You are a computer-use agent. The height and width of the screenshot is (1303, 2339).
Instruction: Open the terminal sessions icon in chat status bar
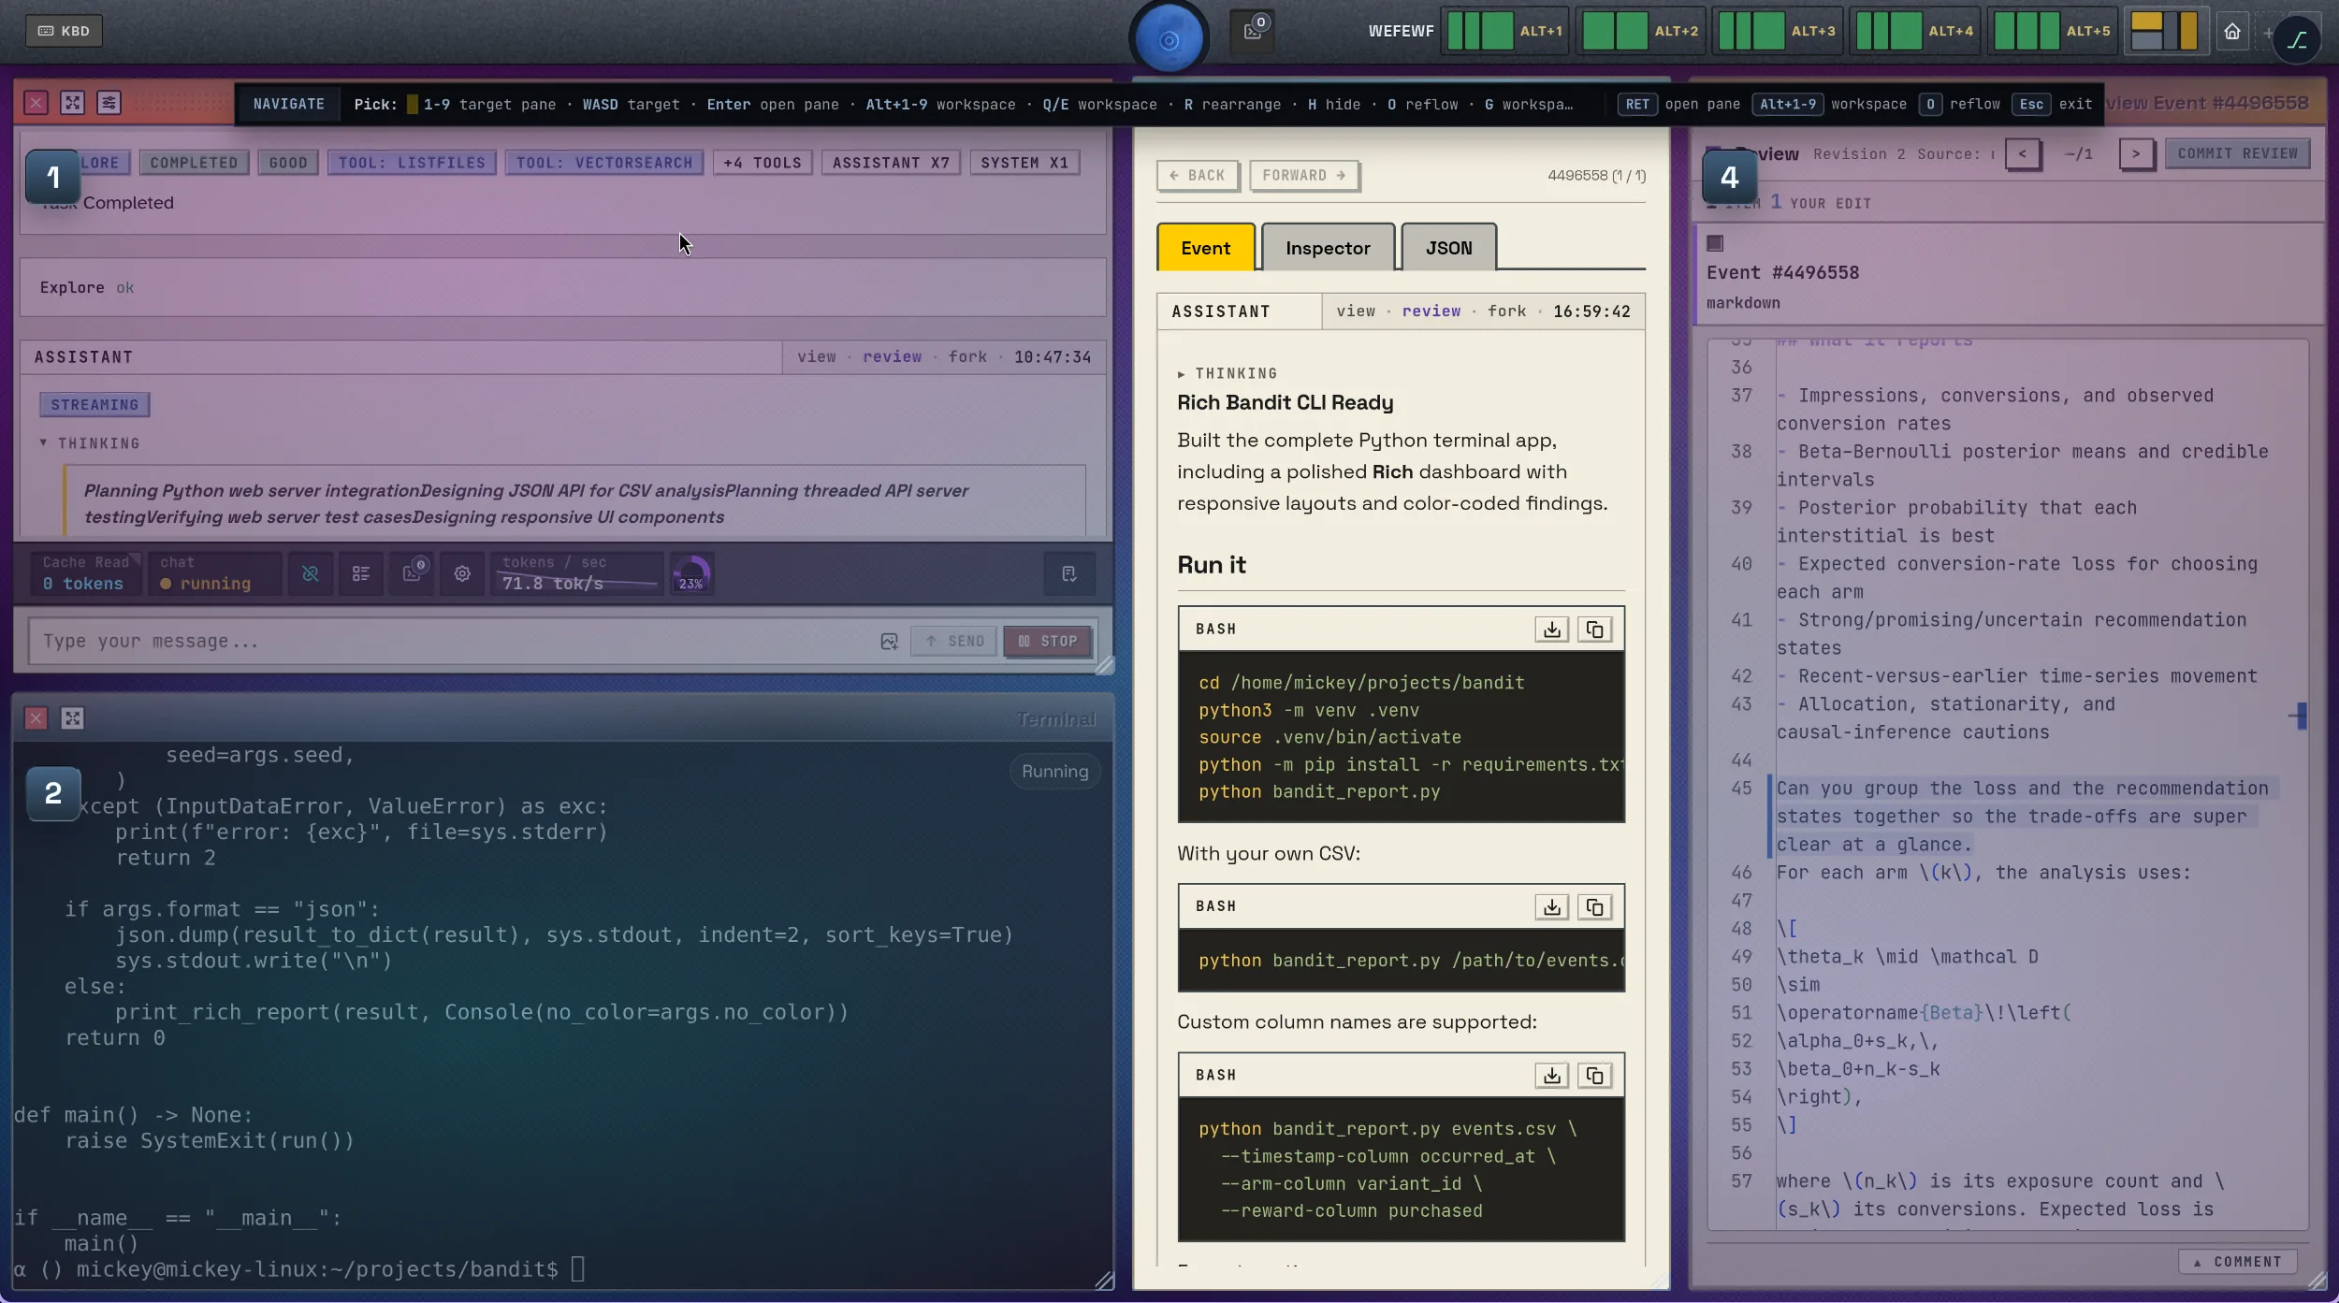click(x=413, y=572)
